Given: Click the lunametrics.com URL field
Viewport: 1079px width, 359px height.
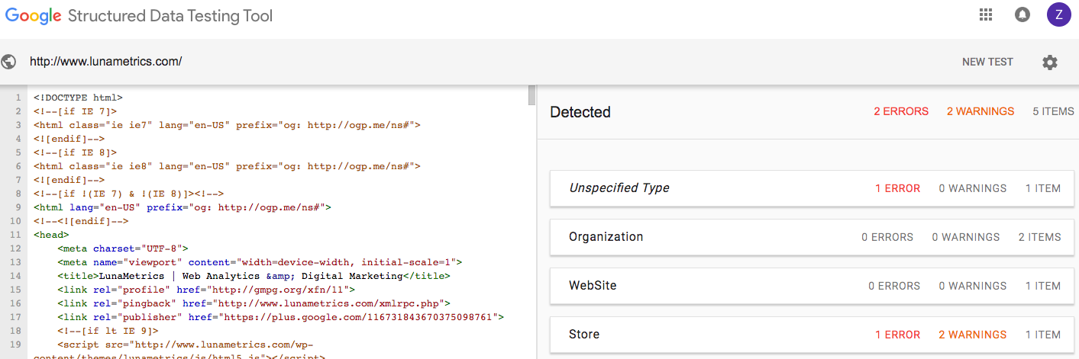Looking at the screenshot, I should [105, 62].
